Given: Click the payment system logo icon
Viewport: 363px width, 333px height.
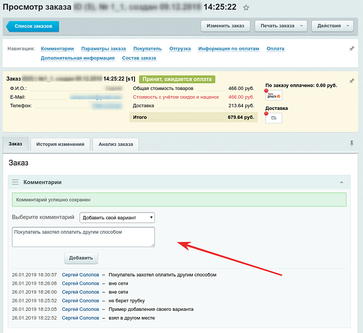Looking at the screenshot, I should (274, 95).
